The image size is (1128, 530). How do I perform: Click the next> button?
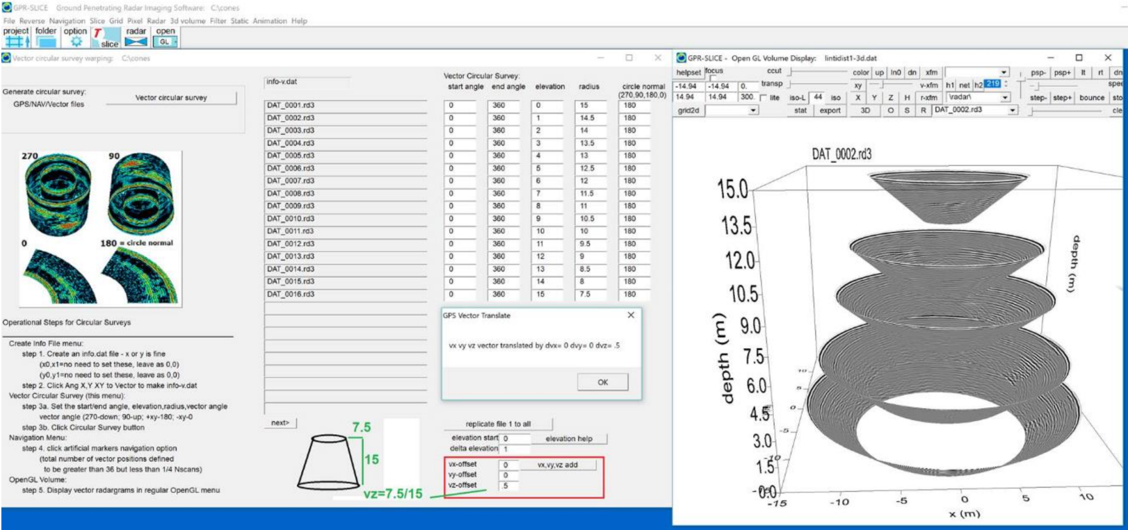tap(280, 422)
